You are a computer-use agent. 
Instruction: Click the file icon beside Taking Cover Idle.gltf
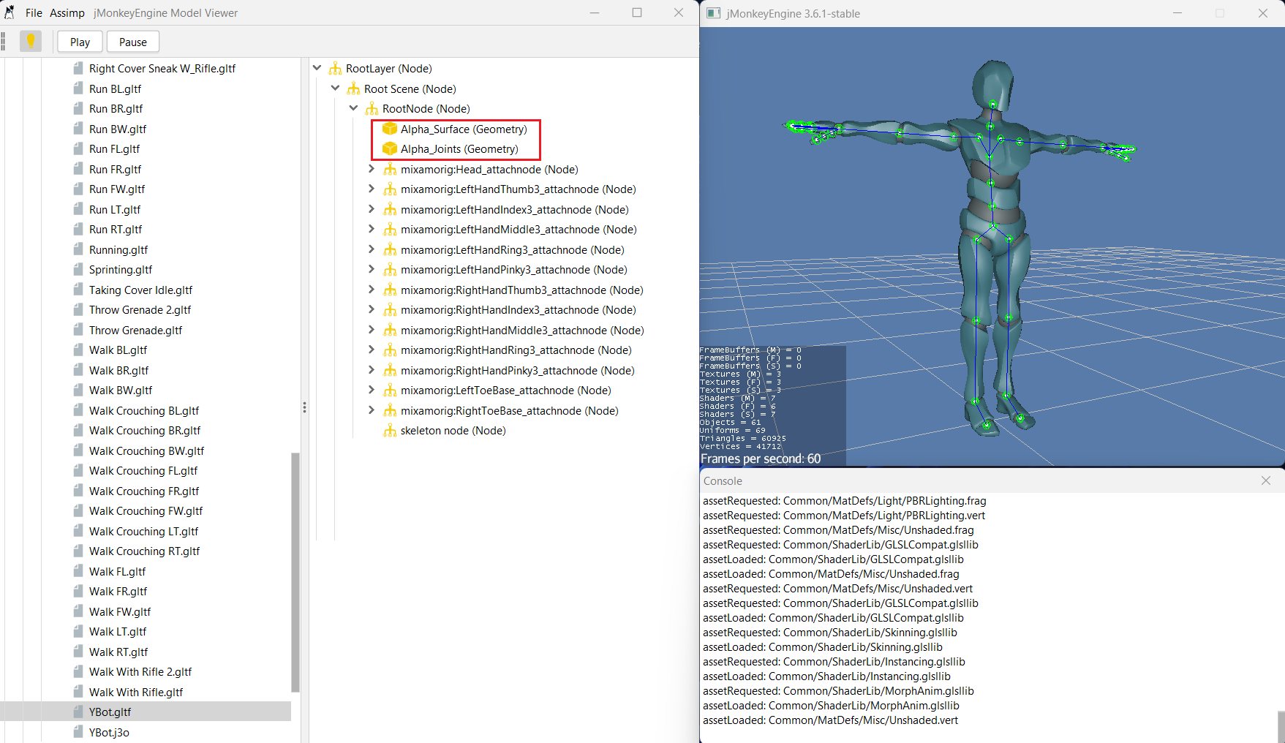pos(78,290)
